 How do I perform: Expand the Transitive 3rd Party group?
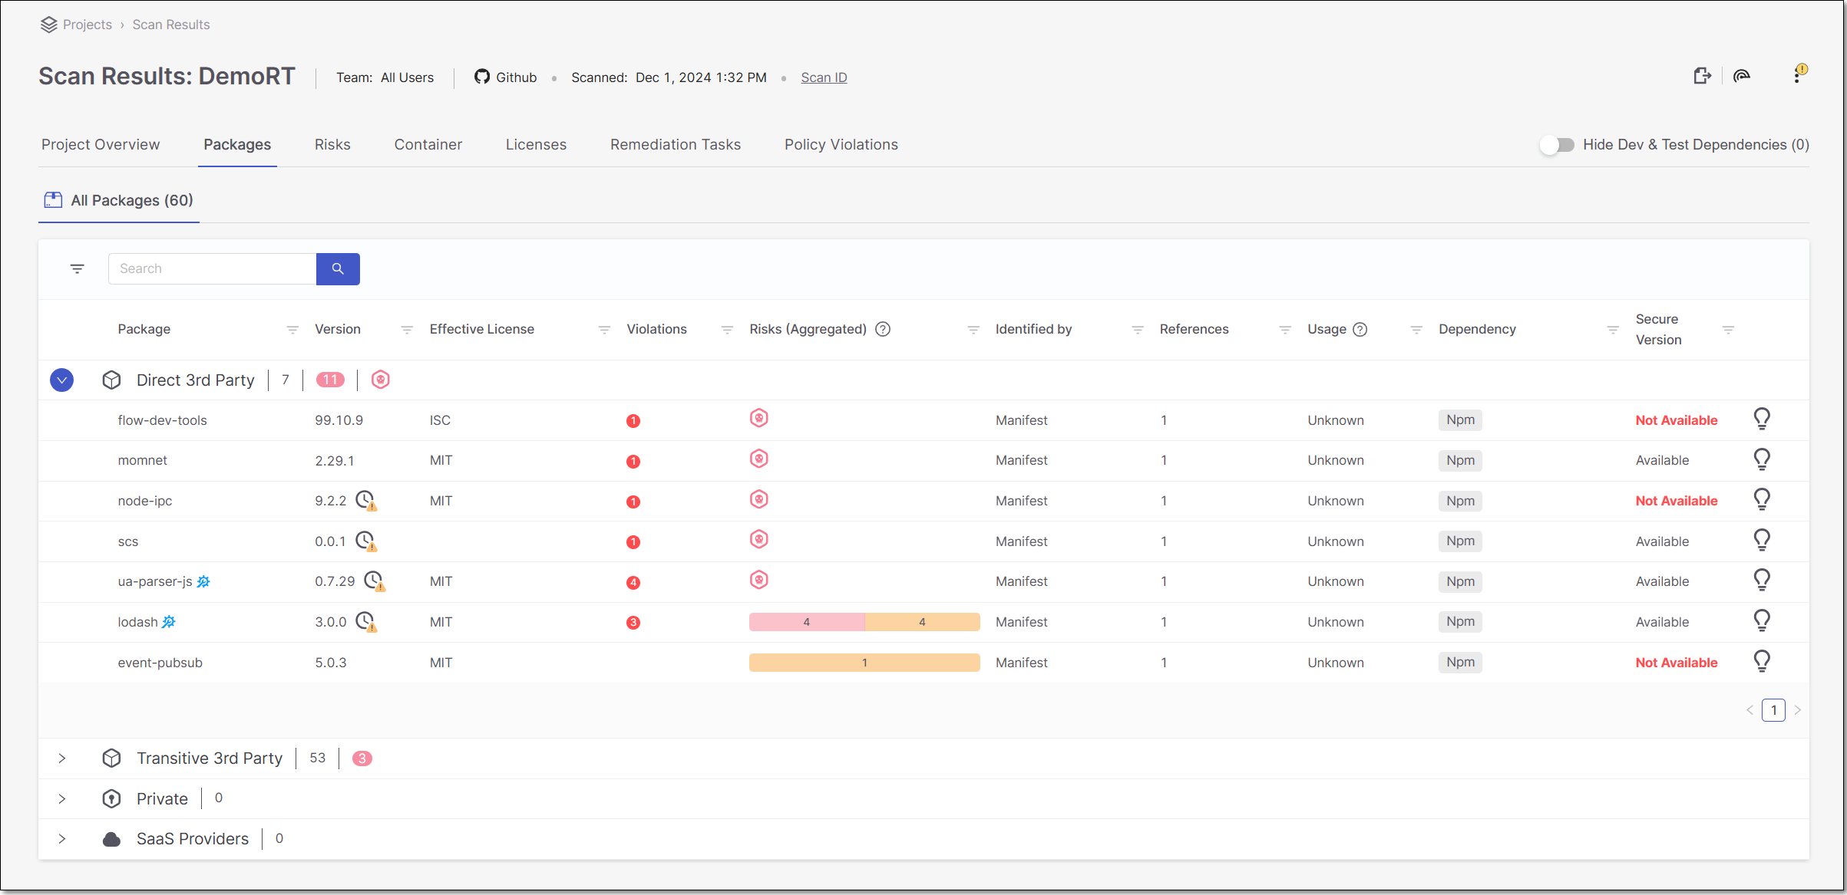61,758
